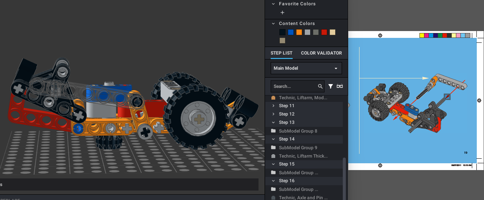This screenshot has height=200, width=484.
Task: Pick the blue content color swatch
Action: [291, 32]
